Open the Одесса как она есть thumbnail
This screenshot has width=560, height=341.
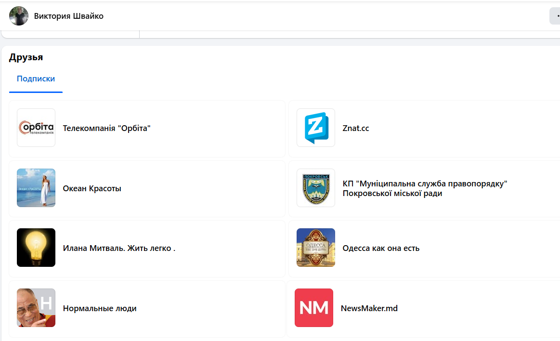(316, 248)
